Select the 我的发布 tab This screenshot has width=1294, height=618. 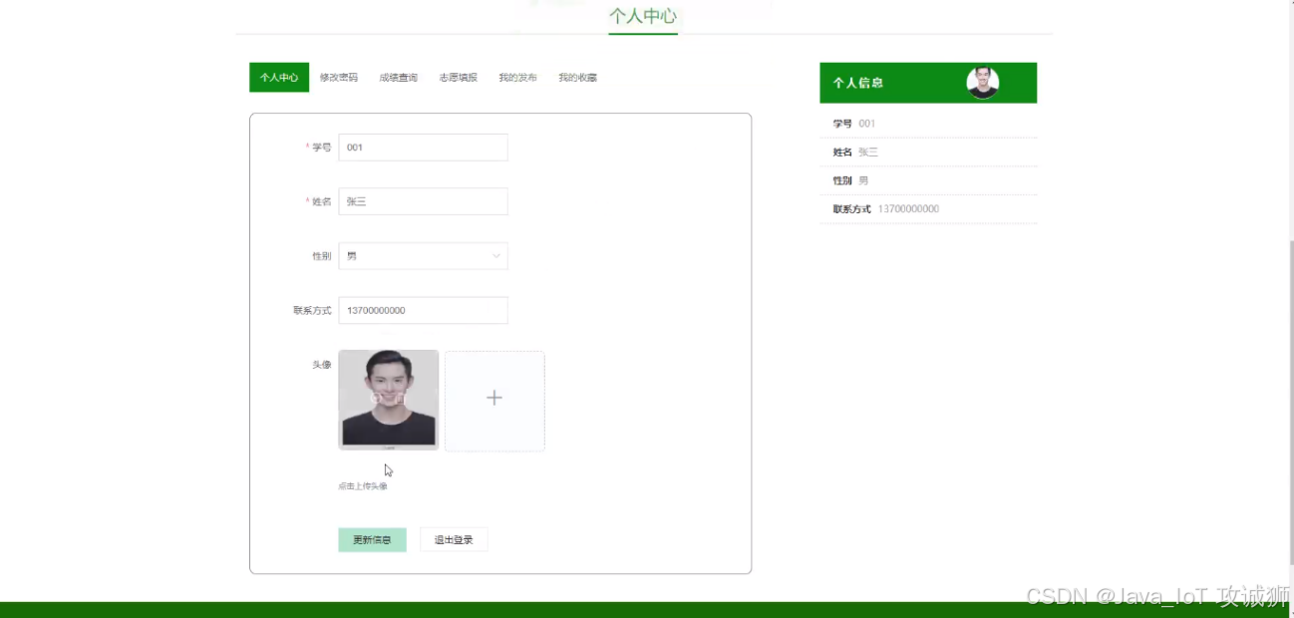(x=517, y=78)
